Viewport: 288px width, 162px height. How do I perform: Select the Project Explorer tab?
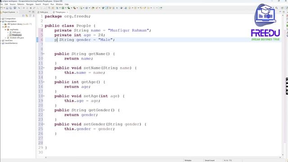tap(9, 12)
